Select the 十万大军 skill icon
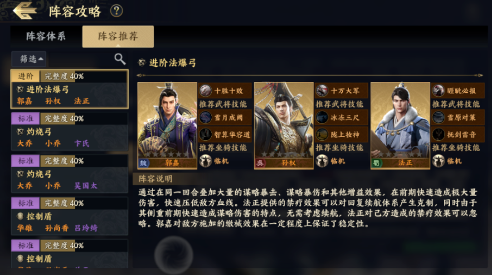492x275 pixels. coord(322,91)
